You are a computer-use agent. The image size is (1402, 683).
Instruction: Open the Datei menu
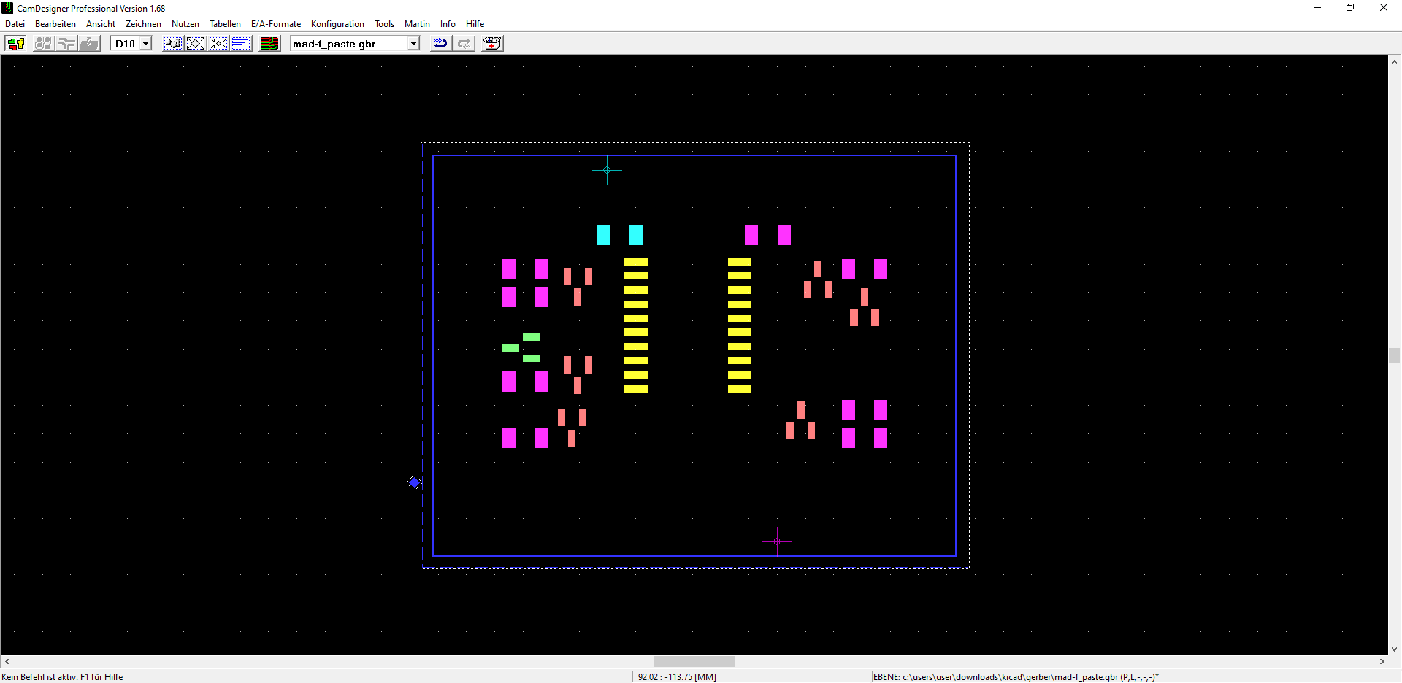pos(15,24)
